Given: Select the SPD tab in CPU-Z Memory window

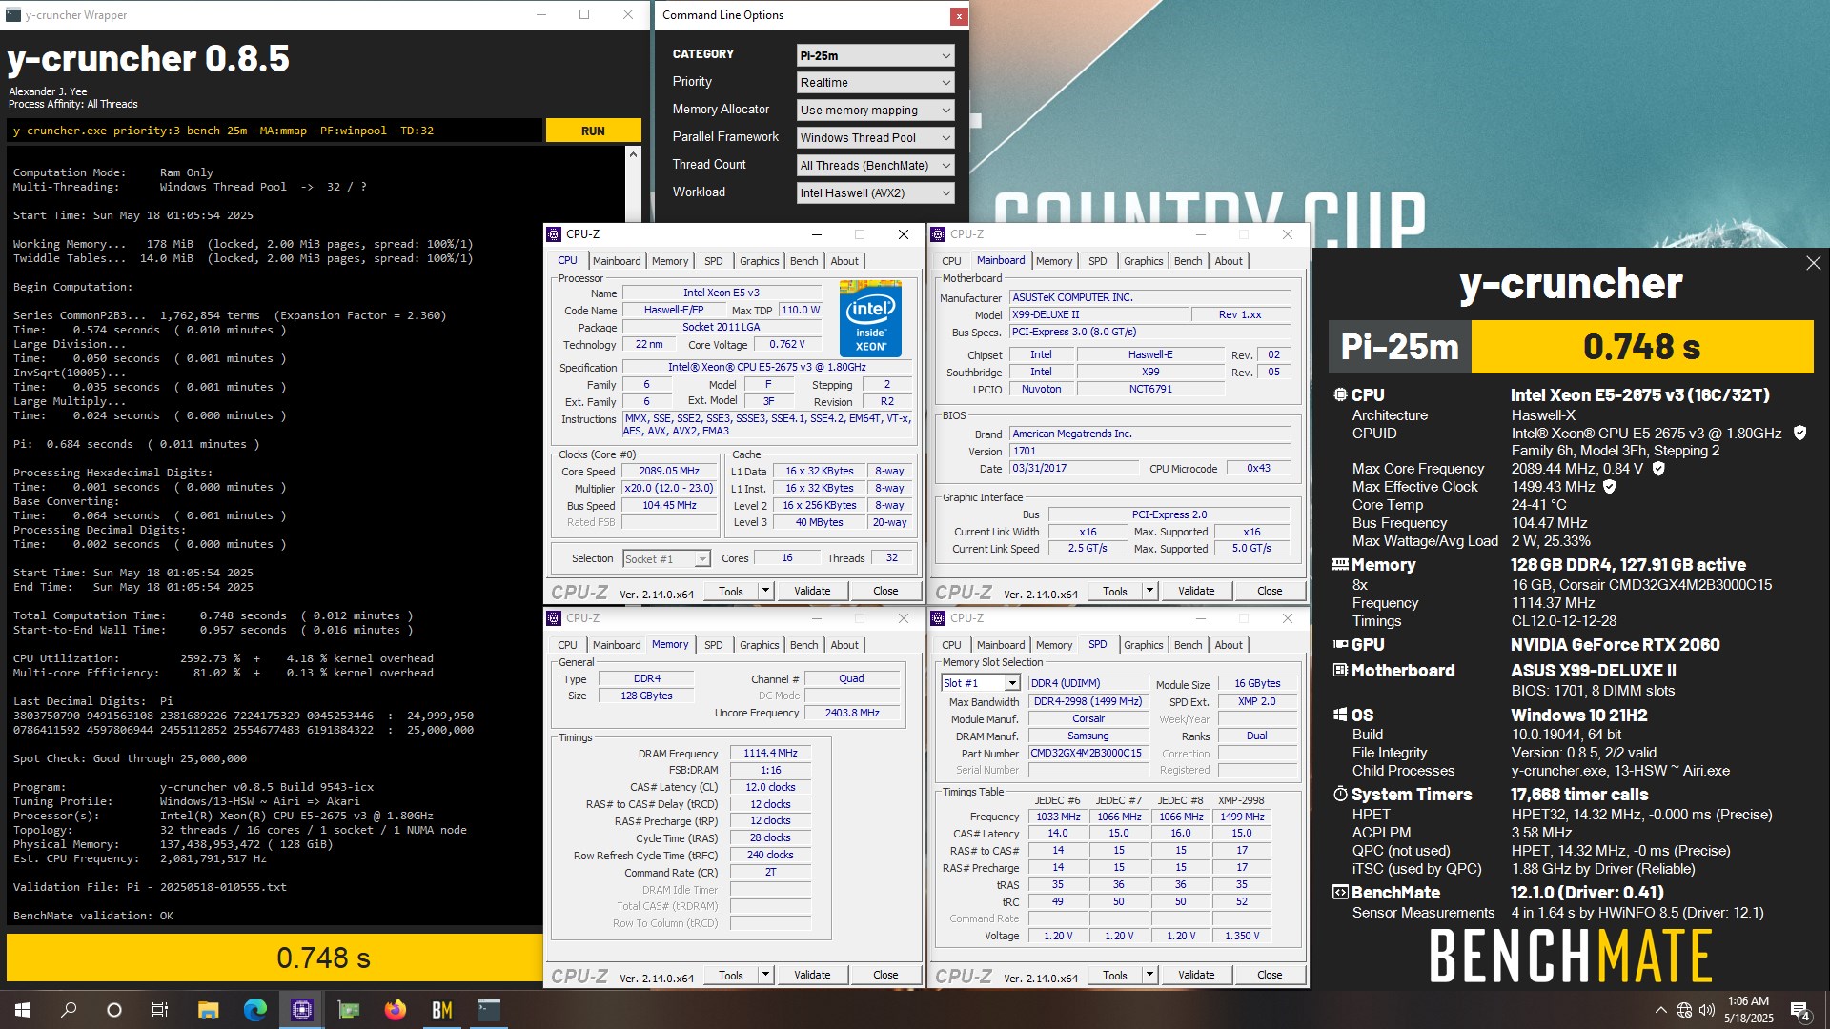Looking at the screenshot, I should pos(713,645).
